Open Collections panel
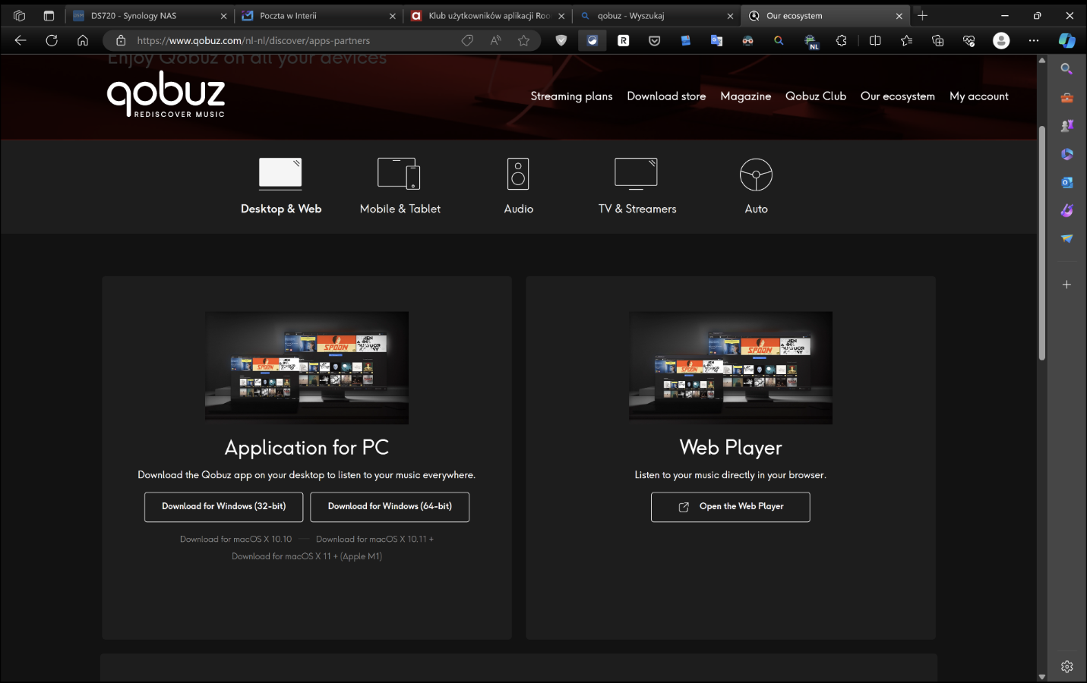 point(937,41)
